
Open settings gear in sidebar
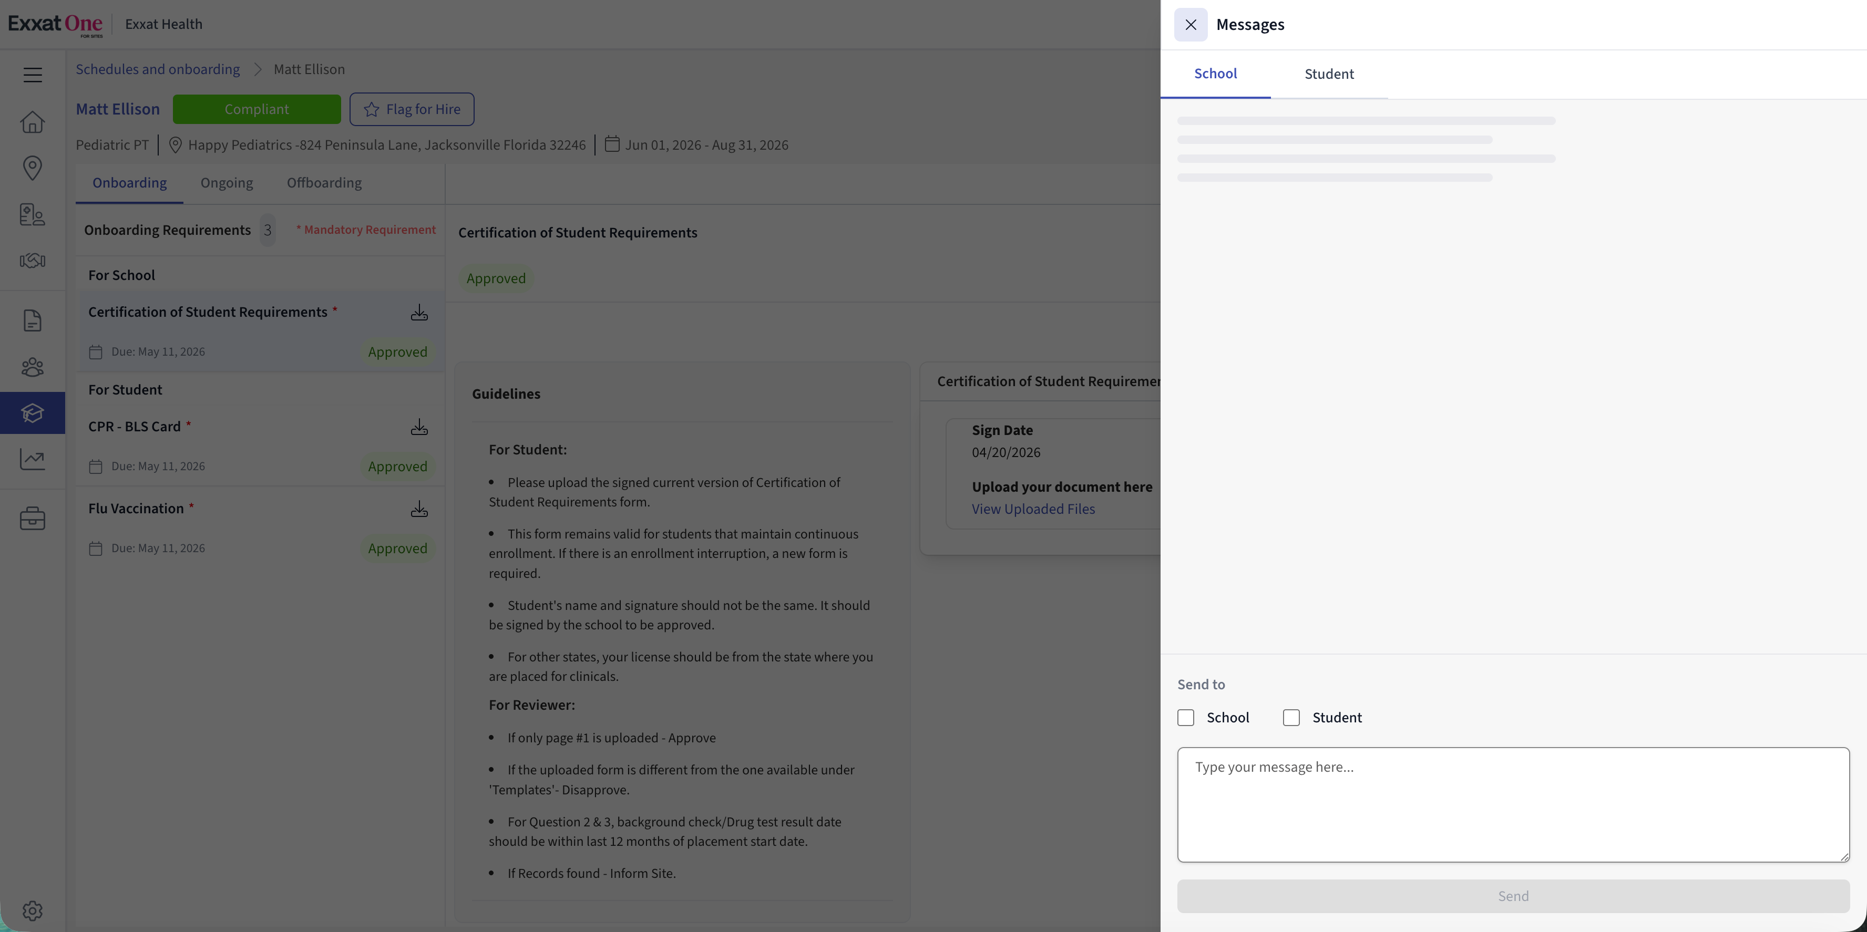pyautogui.click(x=33, y=910)
